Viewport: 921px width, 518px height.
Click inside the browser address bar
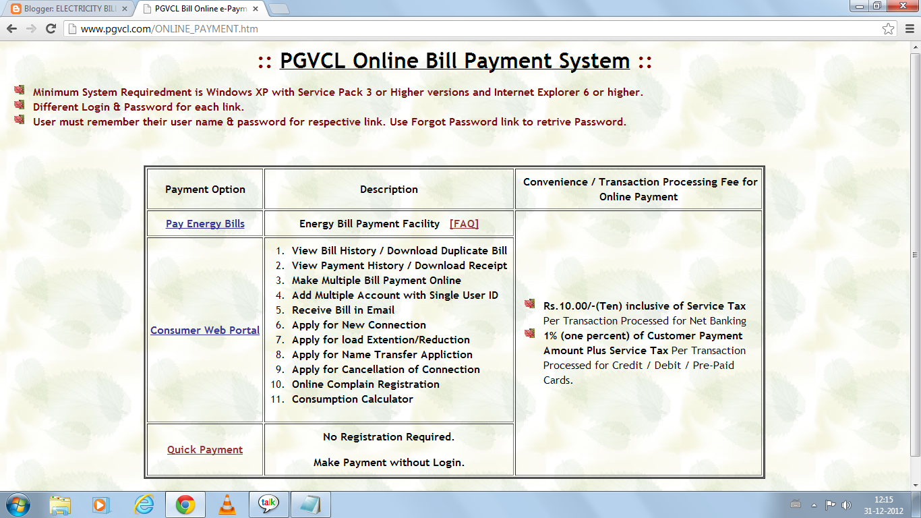270,29
